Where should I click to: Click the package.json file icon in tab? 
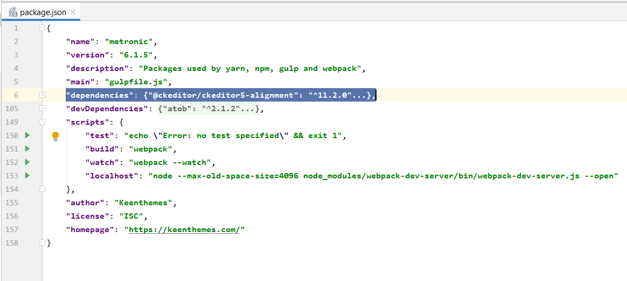(x=13, y=12)
